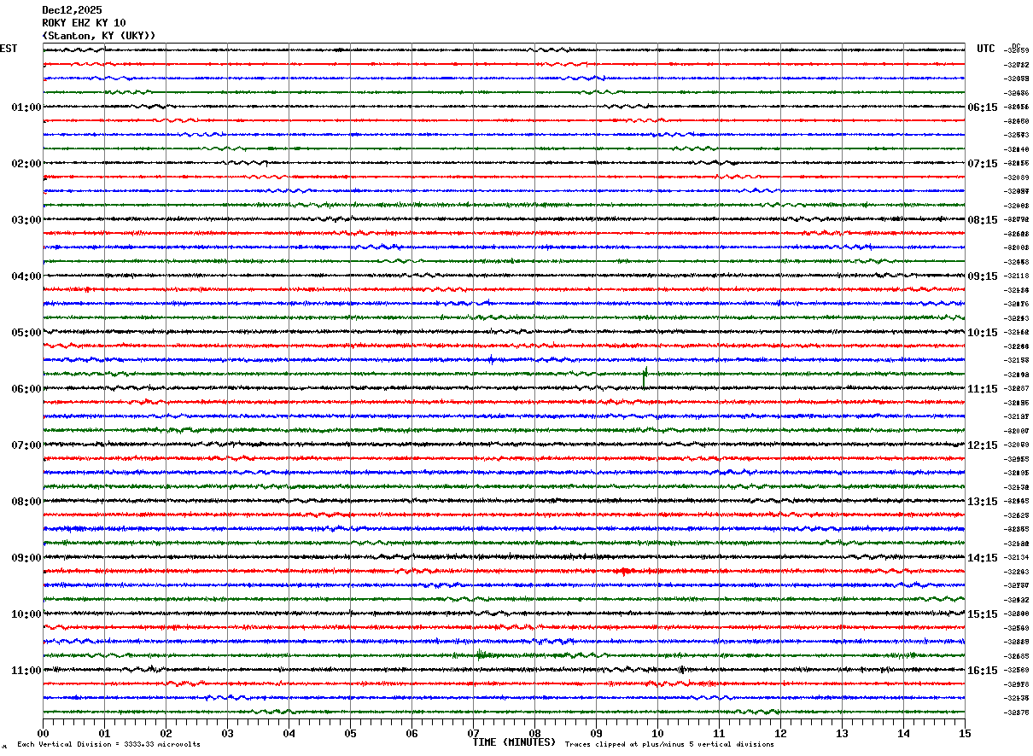The width and height of the screenshot is (1033, 756).
Task: Select the 08:00 EST time label
Action: click(x=26, y=502)
